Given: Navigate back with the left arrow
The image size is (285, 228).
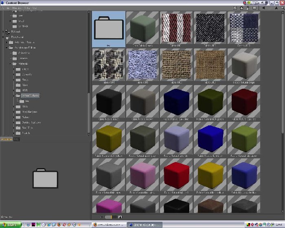Looking at the screenshot, I should [263, 8].
